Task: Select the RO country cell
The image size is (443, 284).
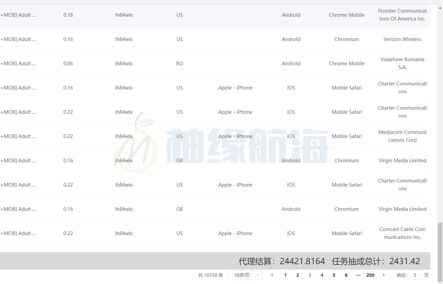Action: [179, 64]
